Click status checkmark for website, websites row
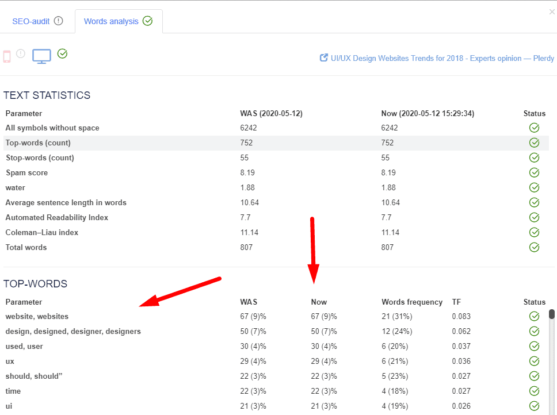The height and width of the screenshot is (415, 557). point(534,316)
